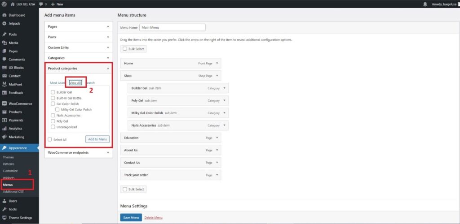Image resolution: width=460 pixels, height=224 pixels.
Task: Open Media library icon in sidebar
Action: [4, 43]
